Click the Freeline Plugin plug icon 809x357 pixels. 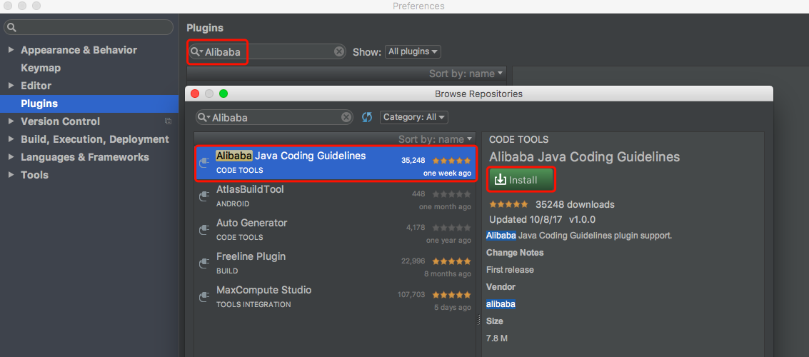tap(204, 263)
